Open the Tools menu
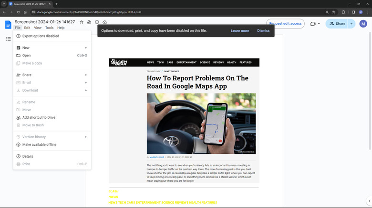This screenshot has width=372, height=208. click(49, 28)
